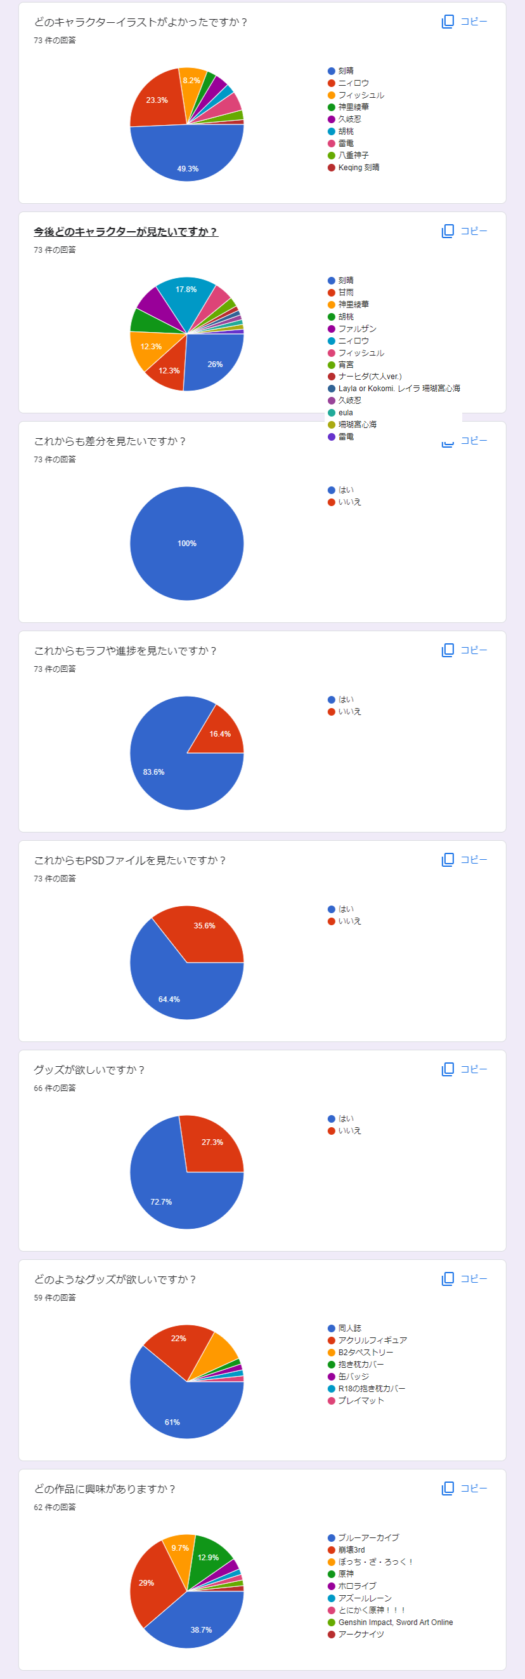Select the 17.8% light blue pie slice

185,297
